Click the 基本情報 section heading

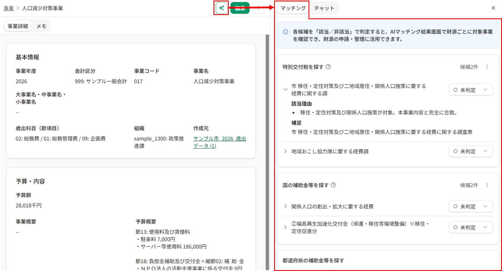tap(27, 57)
